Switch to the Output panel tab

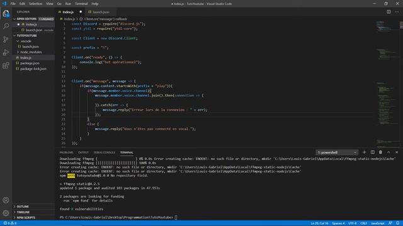coord(83,153)
